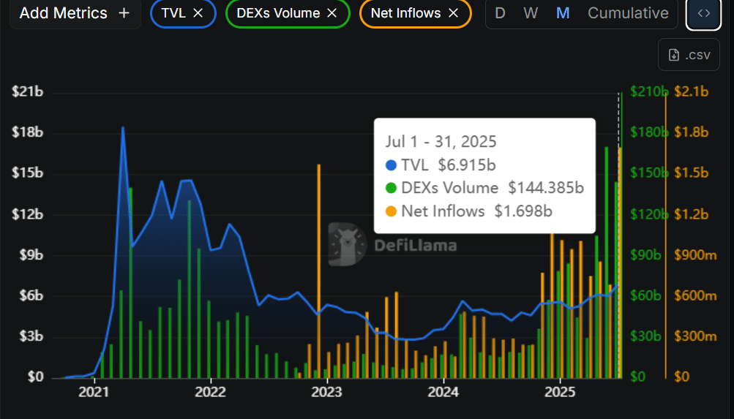Click the $90b DEX volume axis label
The width and height of the screenshot is (734, 419).
[x=645, y=255]
